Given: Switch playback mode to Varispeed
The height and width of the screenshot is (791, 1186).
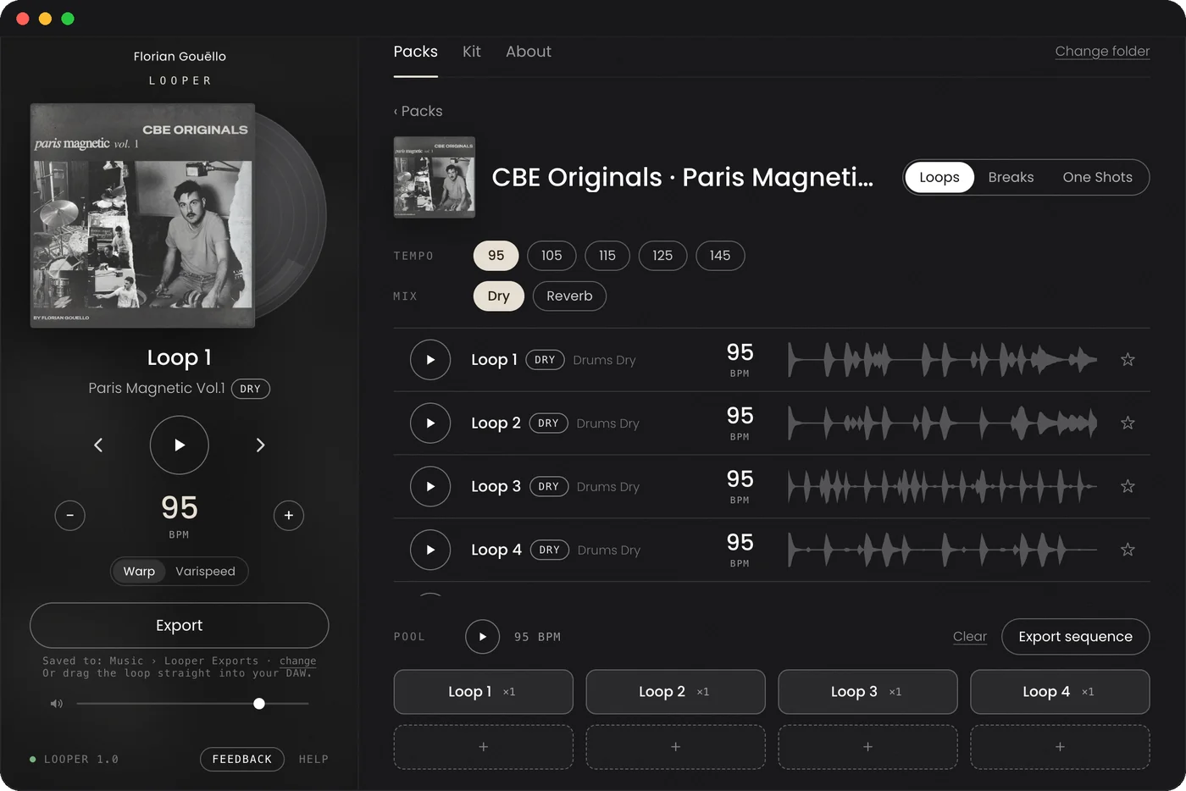Looking at the screenshot, I should coord(205,572).
